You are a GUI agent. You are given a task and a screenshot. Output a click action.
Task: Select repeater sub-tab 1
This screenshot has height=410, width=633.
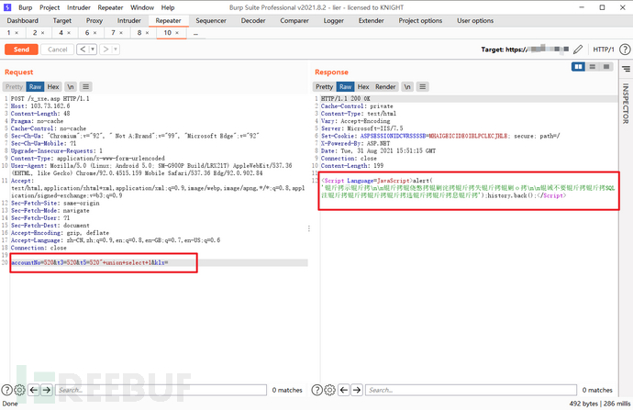point(8,33)
